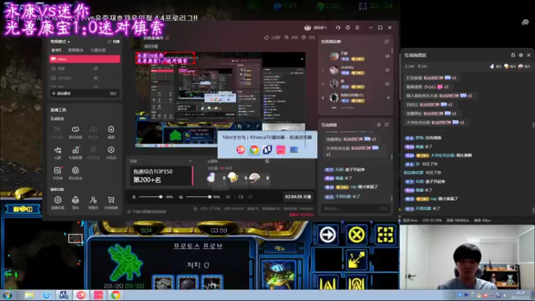The width and height of the screenshot is (535, 301).
Task: Click beer mug gift in wish list
Action: click(x=233, y=177)
